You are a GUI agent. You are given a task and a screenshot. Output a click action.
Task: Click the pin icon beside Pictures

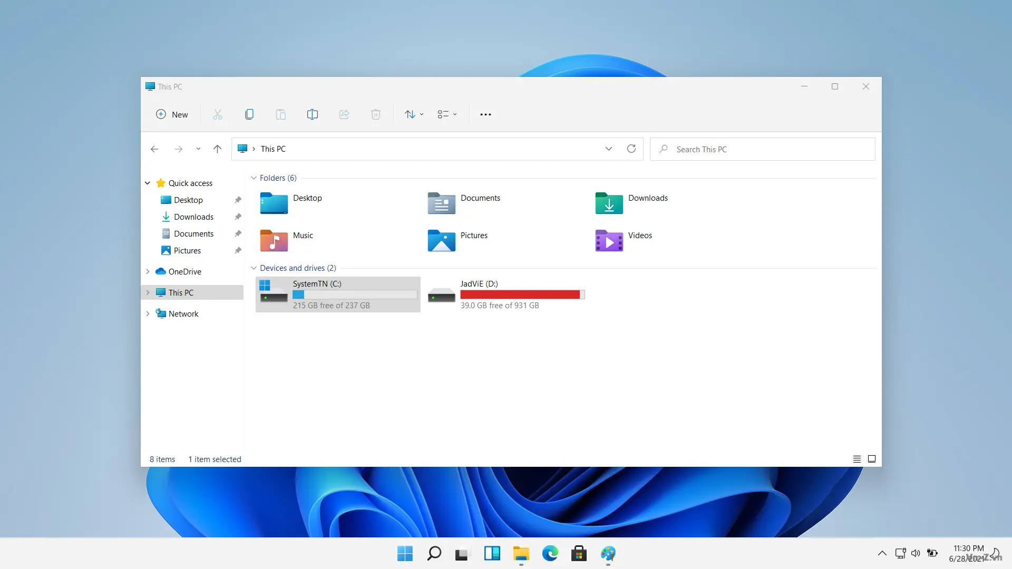238,251
